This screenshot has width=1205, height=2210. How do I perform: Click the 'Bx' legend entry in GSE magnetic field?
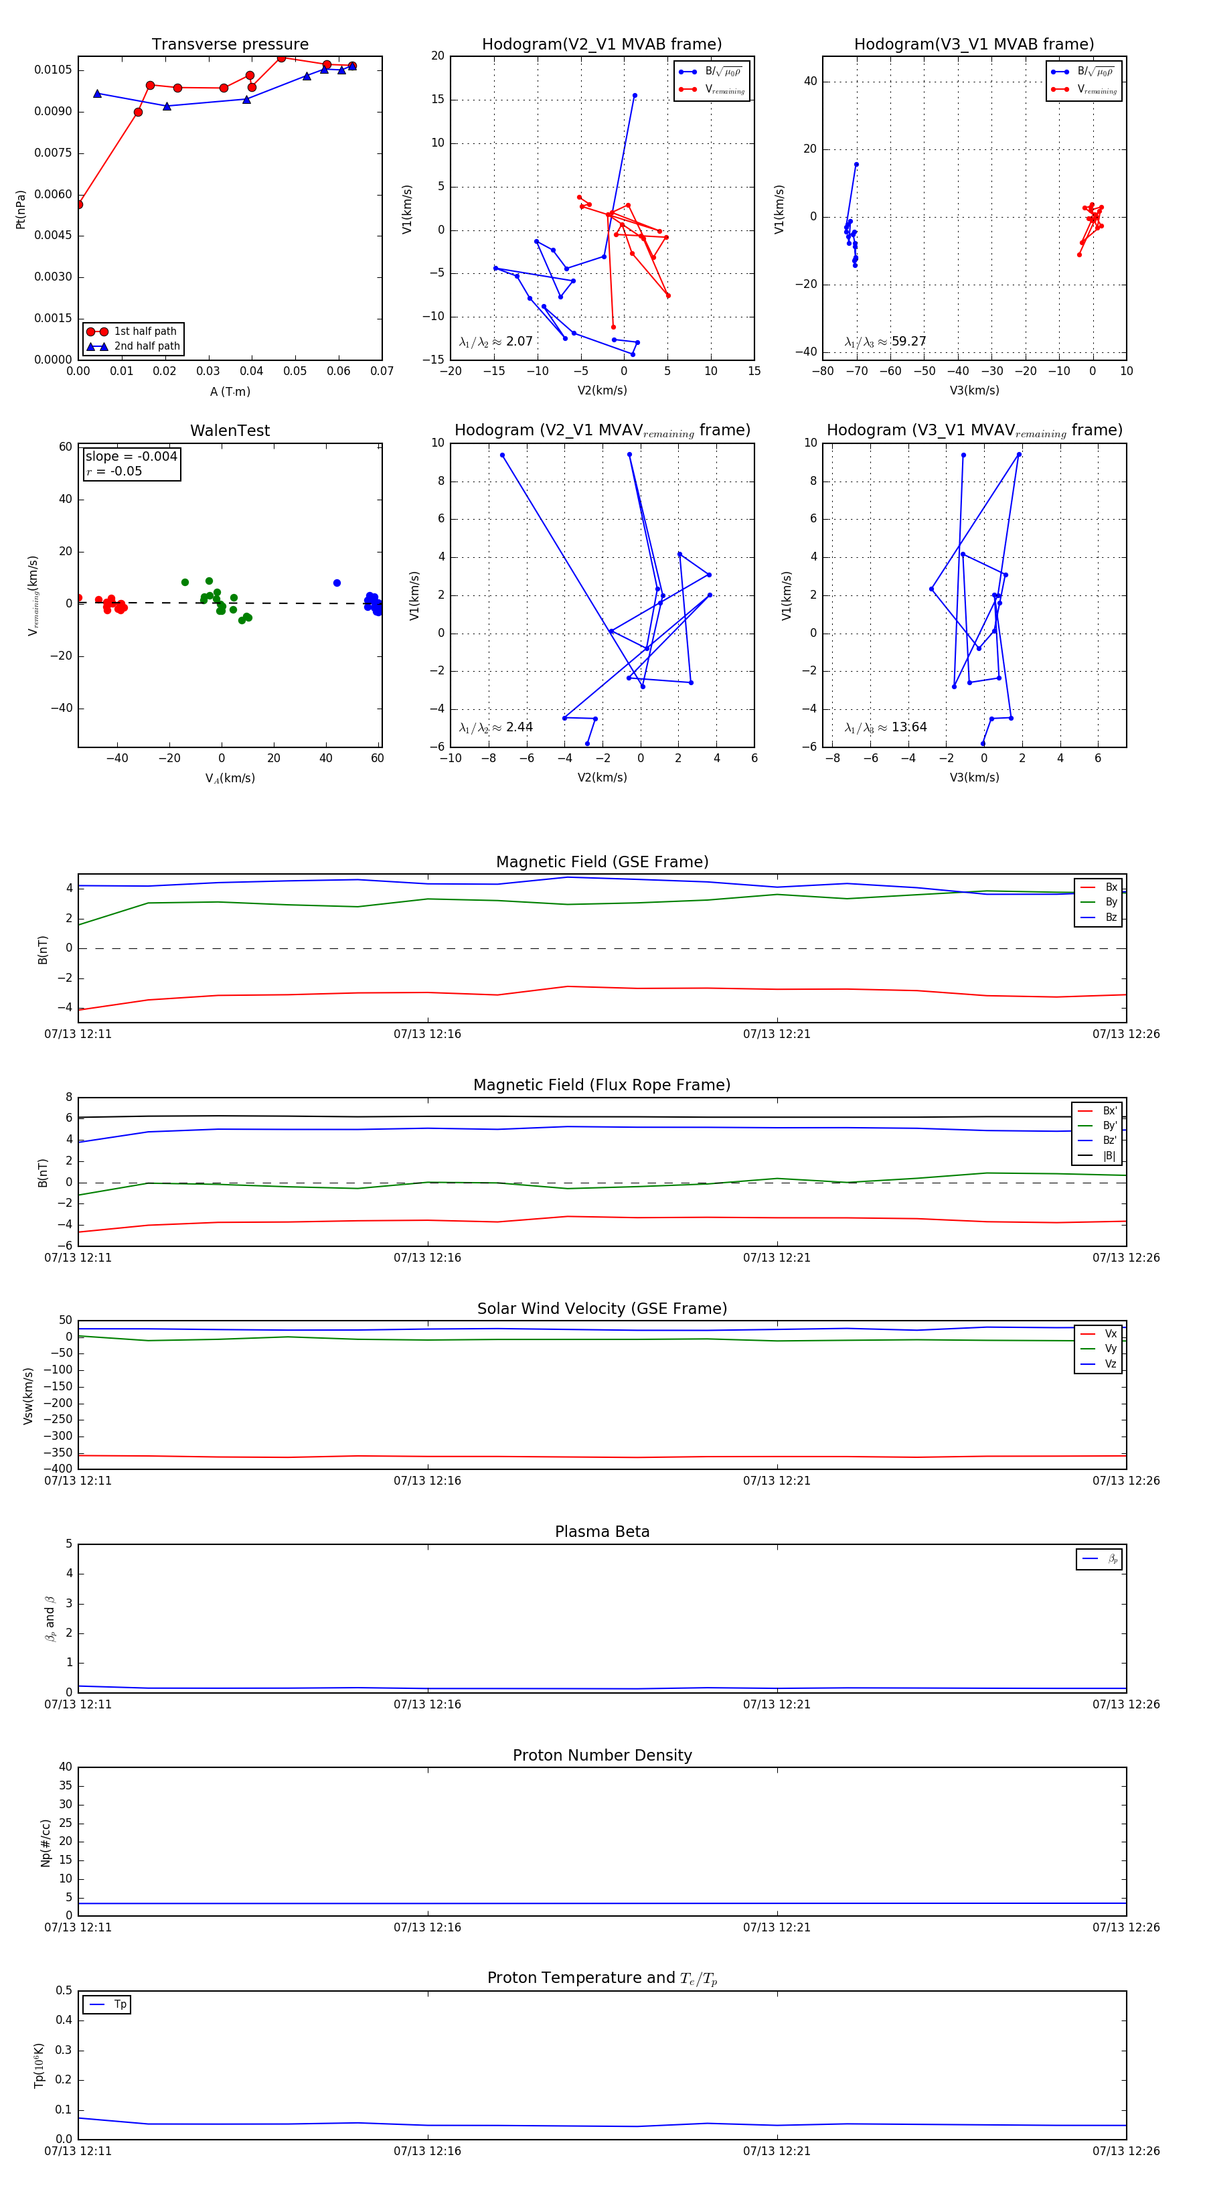[1099, 887]
